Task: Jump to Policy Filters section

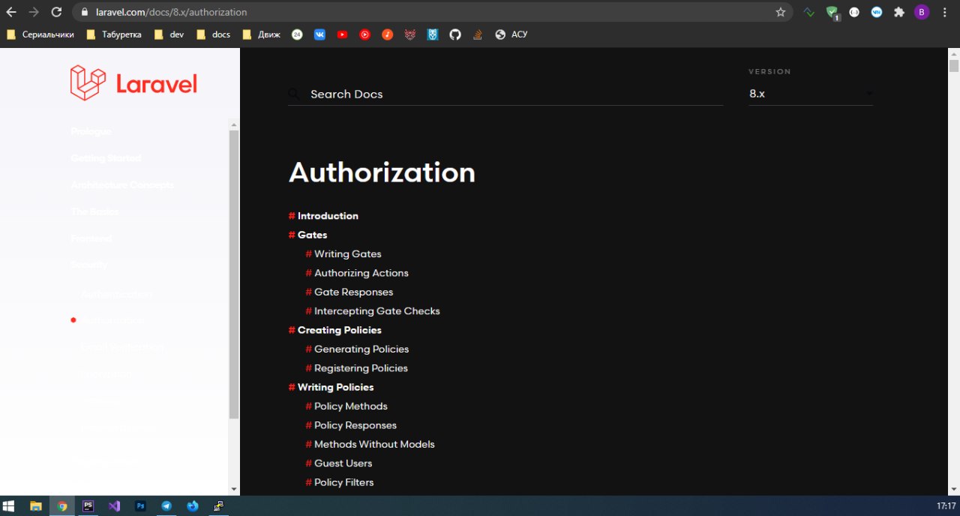Action: [x=344, y=482]
